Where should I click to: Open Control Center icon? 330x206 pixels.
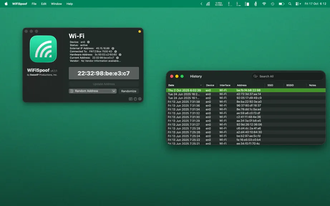[x=298, y=4]
